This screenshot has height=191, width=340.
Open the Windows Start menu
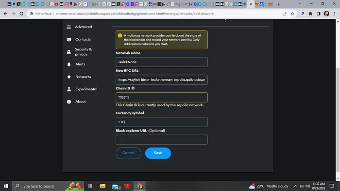click(6, 186)
